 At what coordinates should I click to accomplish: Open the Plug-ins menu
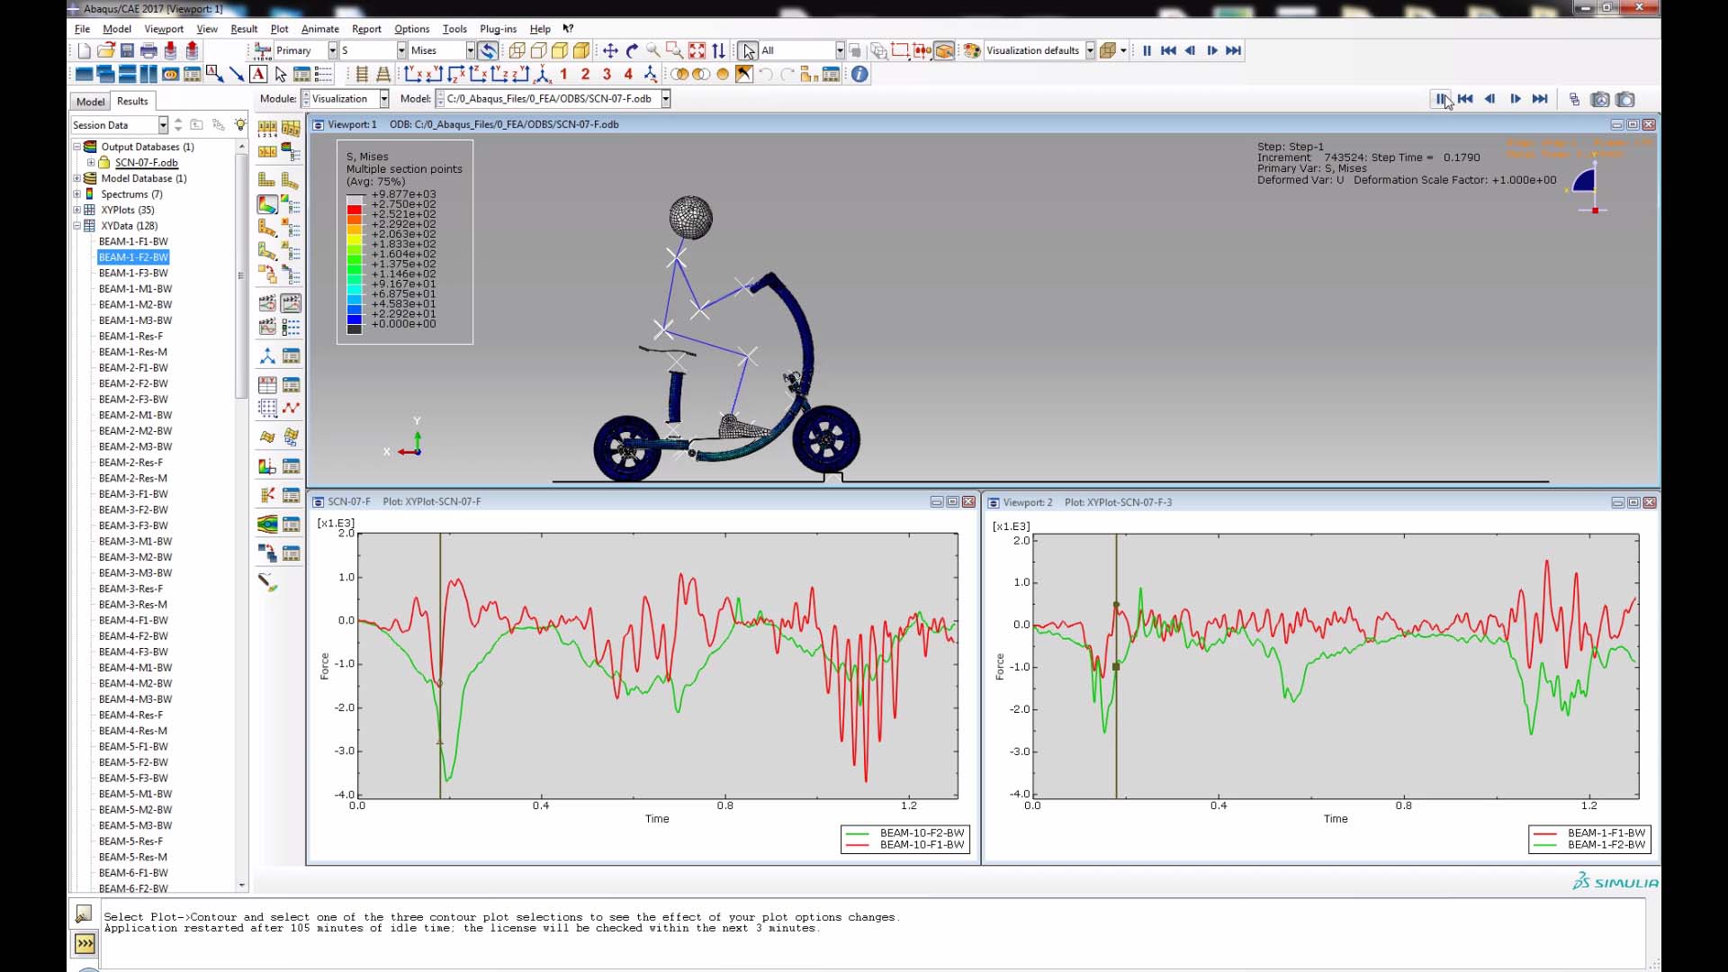point(498,29)
